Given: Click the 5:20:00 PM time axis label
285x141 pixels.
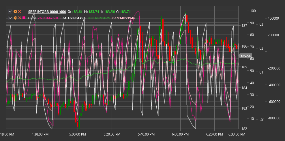Looking at the screenshot, I should (112, 134).
